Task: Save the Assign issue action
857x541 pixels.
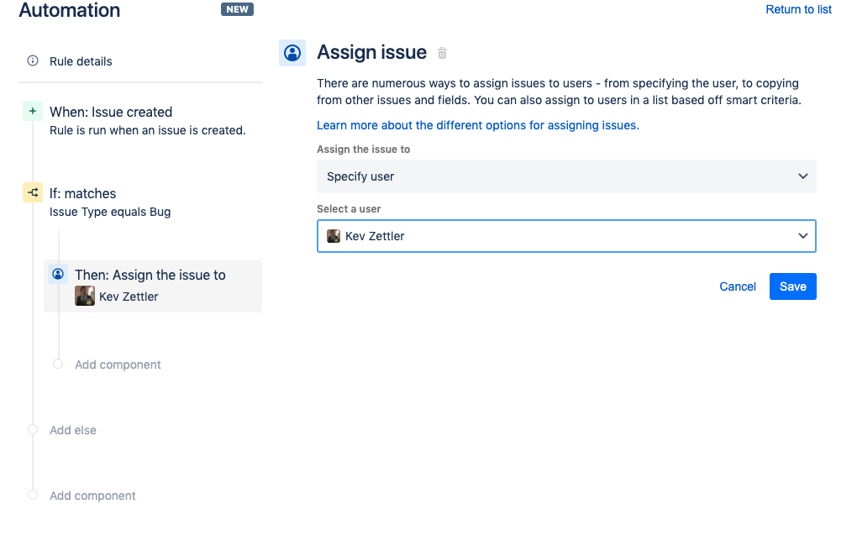Action: (x=792, y=286)
